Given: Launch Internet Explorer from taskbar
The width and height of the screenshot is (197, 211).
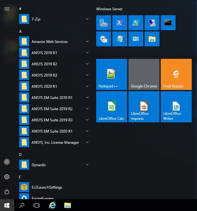Looking at the screenshot, I should point(52,205).
